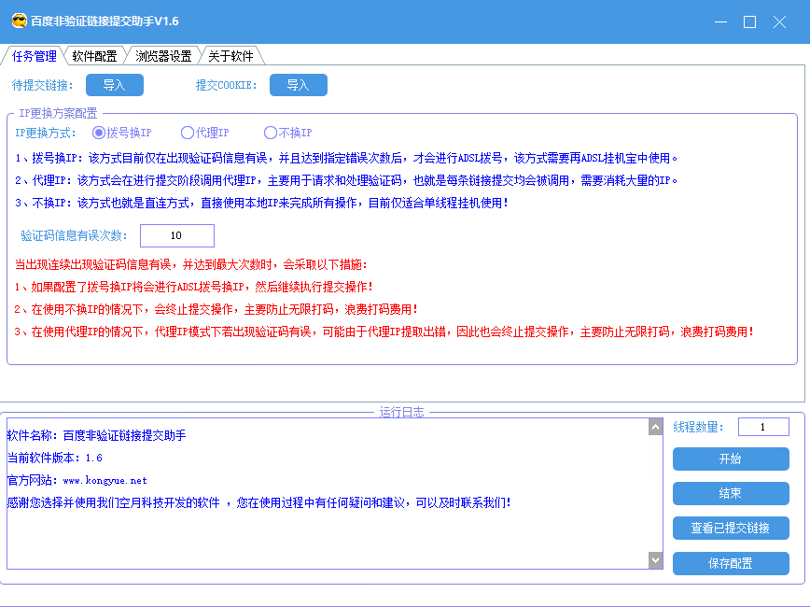Click the 开始 button
The width and height of the screenshot is (810, 607).
[731, 459]
